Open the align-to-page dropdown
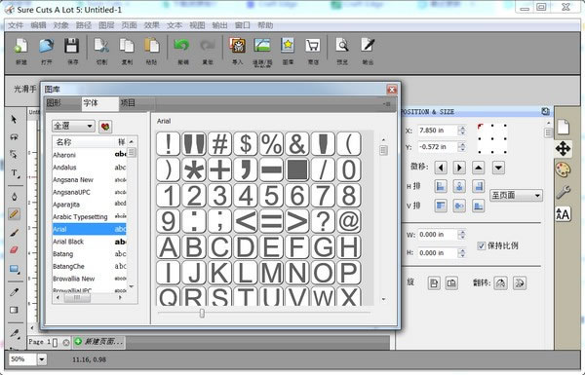Screen dimensions: 585x375 [x=516, y=195]
